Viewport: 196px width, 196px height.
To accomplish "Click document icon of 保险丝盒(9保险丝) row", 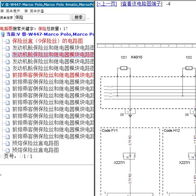I will point(7,42).
